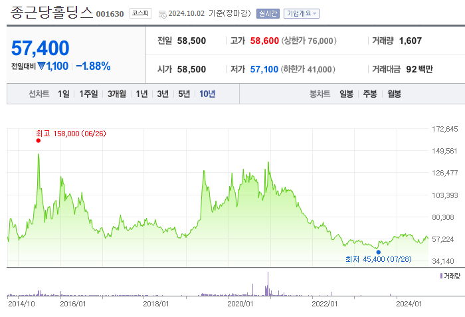Click the tallest volume bar in 2020
This screenshot has width=465, height=317.
[268, 284]
